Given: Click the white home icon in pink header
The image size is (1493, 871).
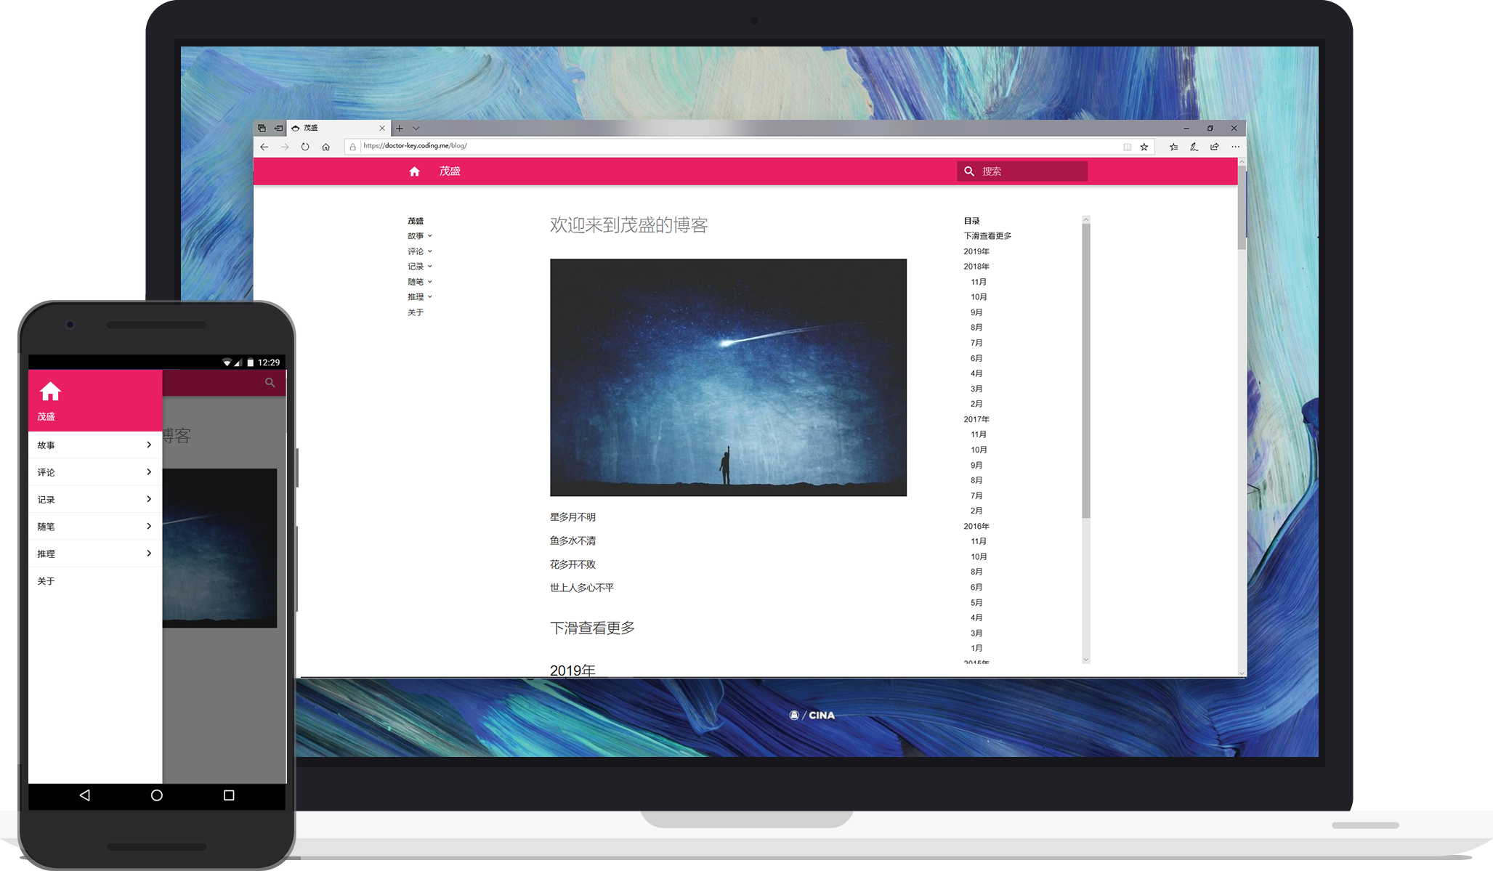Looking at the screenshot, I should click(x=414, y=171).
